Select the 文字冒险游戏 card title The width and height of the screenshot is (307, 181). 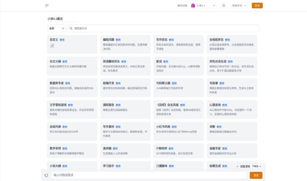pos(58,105)
